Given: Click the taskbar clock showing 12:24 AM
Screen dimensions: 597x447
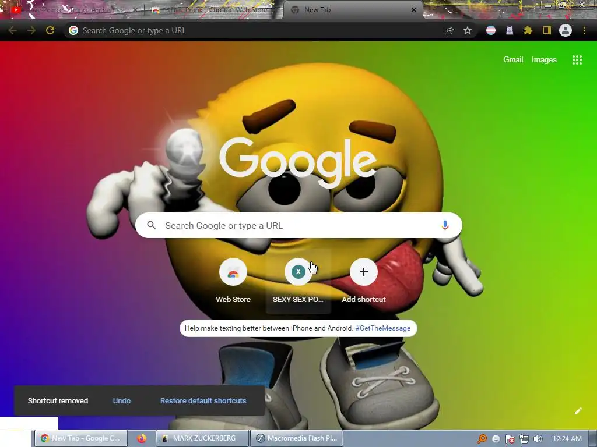Looking at the screenshot, I should coord(567,439).
